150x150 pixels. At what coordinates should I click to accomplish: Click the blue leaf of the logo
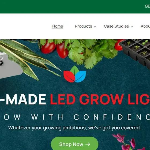coord(80,77)
